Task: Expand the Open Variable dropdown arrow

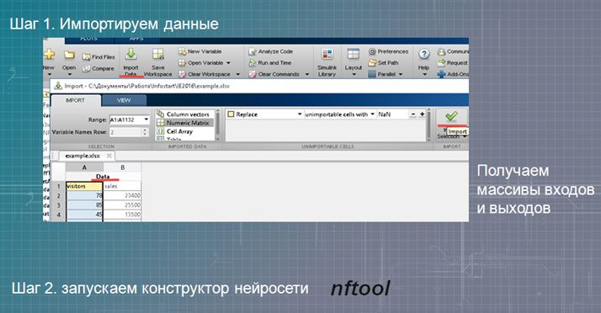Action: [x=228, y=63]
